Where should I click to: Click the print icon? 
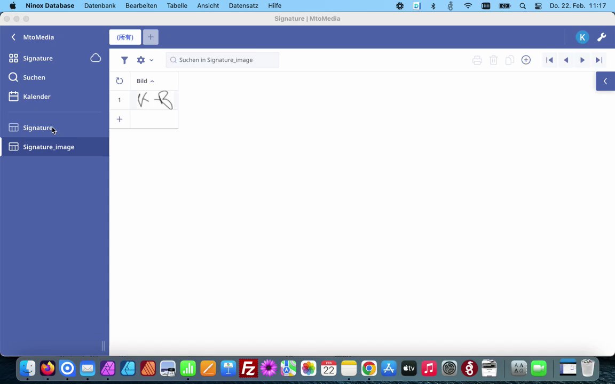click(477, 60)
